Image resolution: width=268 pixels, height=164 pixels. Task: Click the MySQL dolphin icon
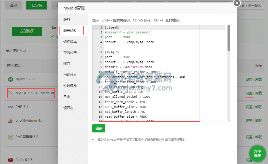[x=10, y=93]
